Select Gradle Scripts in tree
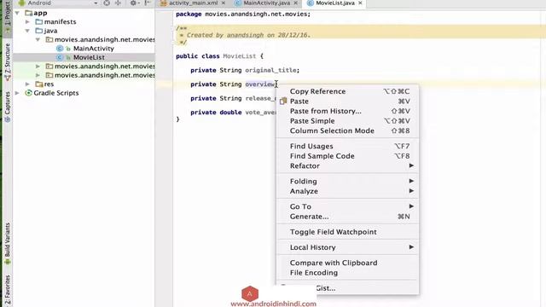This screenshot has height=307, width=546. 56,93
